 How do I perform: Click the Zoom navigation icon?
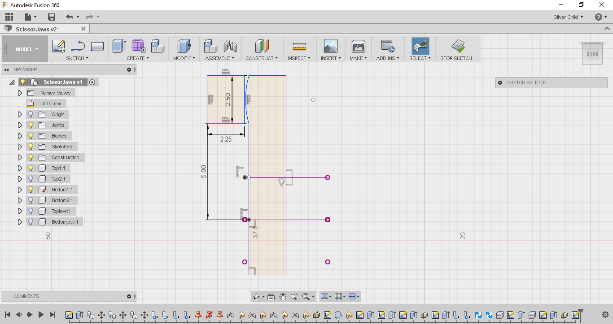pyautogui.click(x=294, y=297)
